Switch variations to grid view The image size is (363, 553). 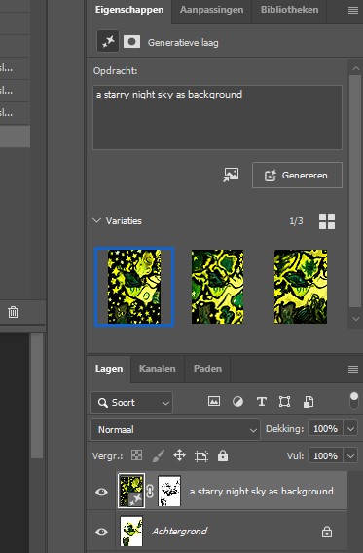pos(327,221)
